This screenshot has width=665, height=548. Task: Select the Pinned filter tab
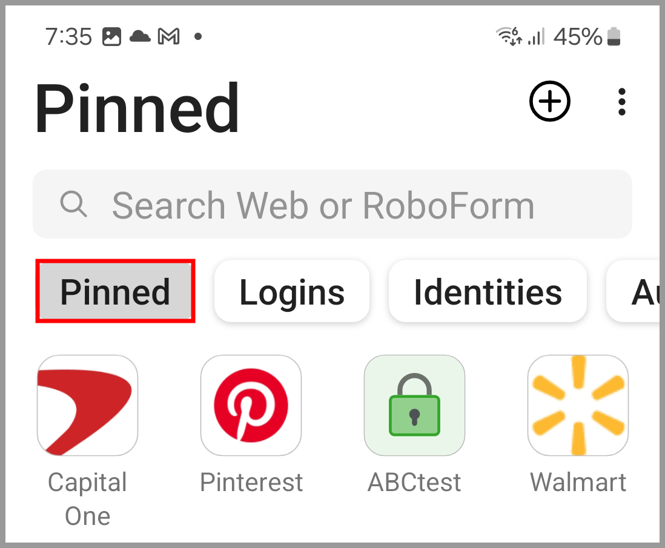click(x=115, y=291)
